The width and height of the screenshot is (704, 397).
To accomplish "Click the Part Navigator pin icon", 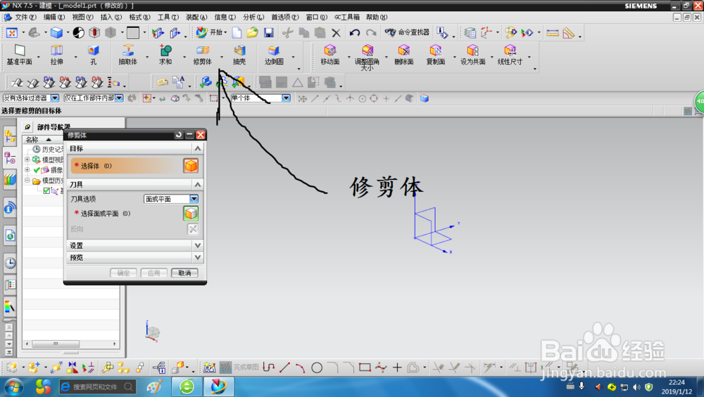I will [x=27, y=127].
